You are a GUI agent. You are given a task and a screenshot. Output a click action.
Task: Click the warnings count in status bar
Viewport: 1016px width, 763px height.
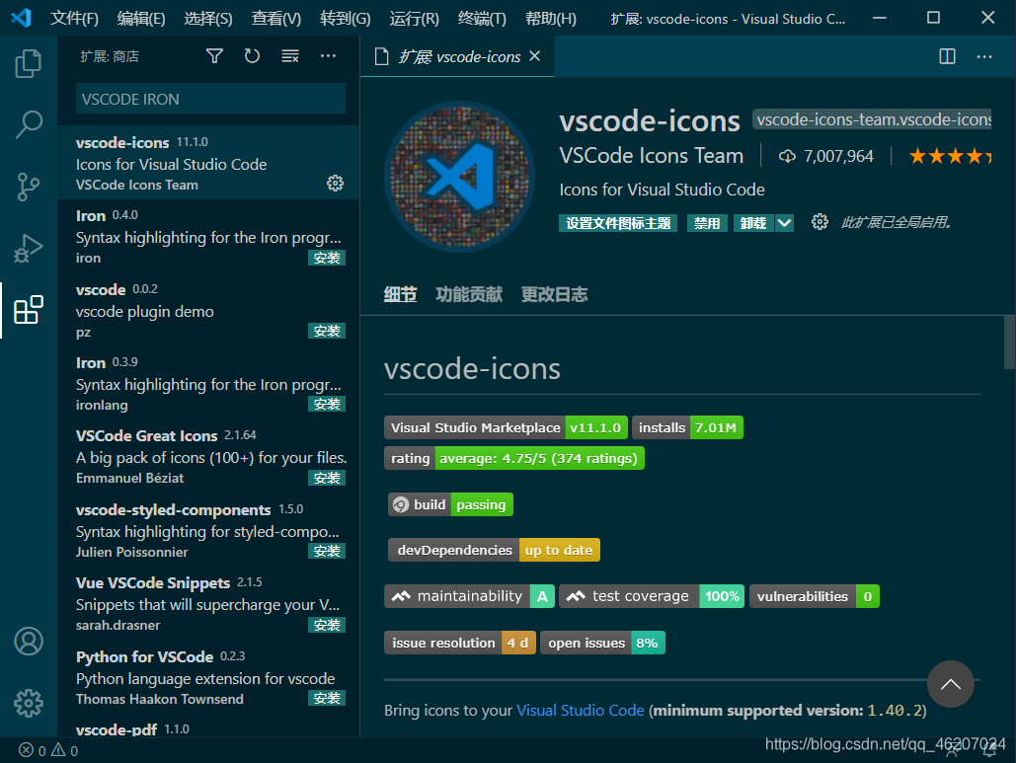[x=65, y=751]
